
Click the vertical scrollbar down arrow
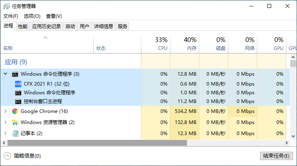tap(293, 136)
